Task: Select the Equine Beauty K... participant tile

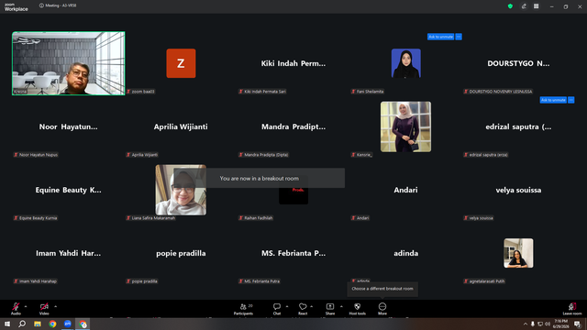Action: (x=69, y=190)
